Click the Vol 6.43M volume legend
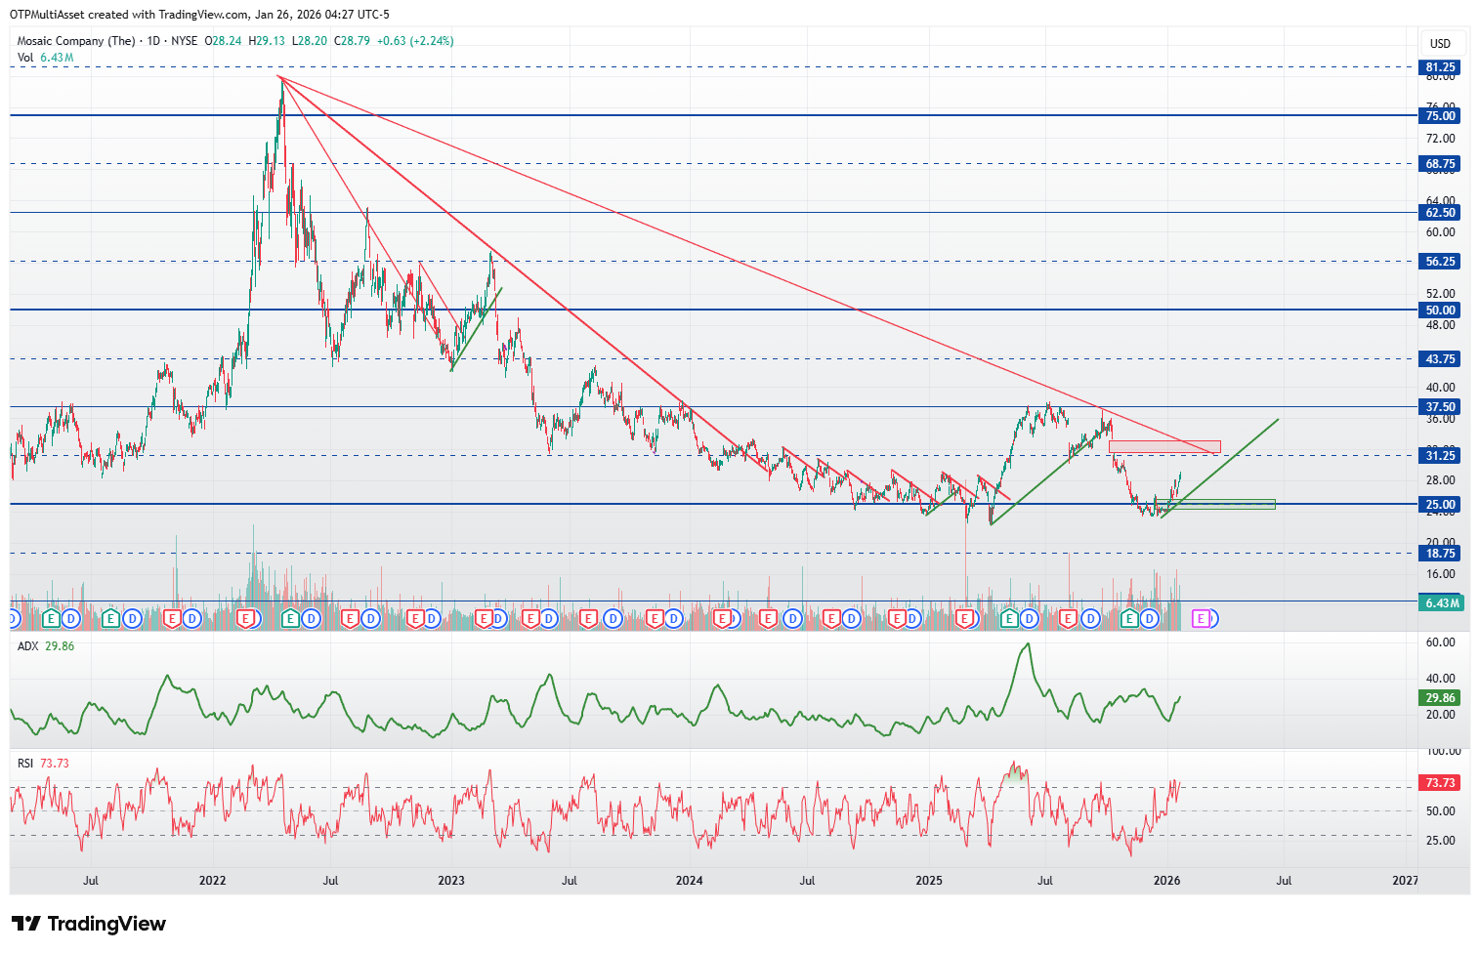The height and width of the screenshot is (953, 1480). point(45,58)
